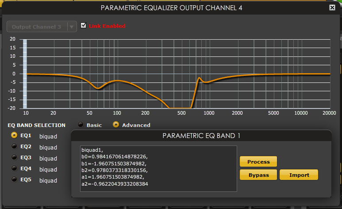Click the 'Link Enabled' red label
Viewport: 342px width, 209px height.
point(107,26)
